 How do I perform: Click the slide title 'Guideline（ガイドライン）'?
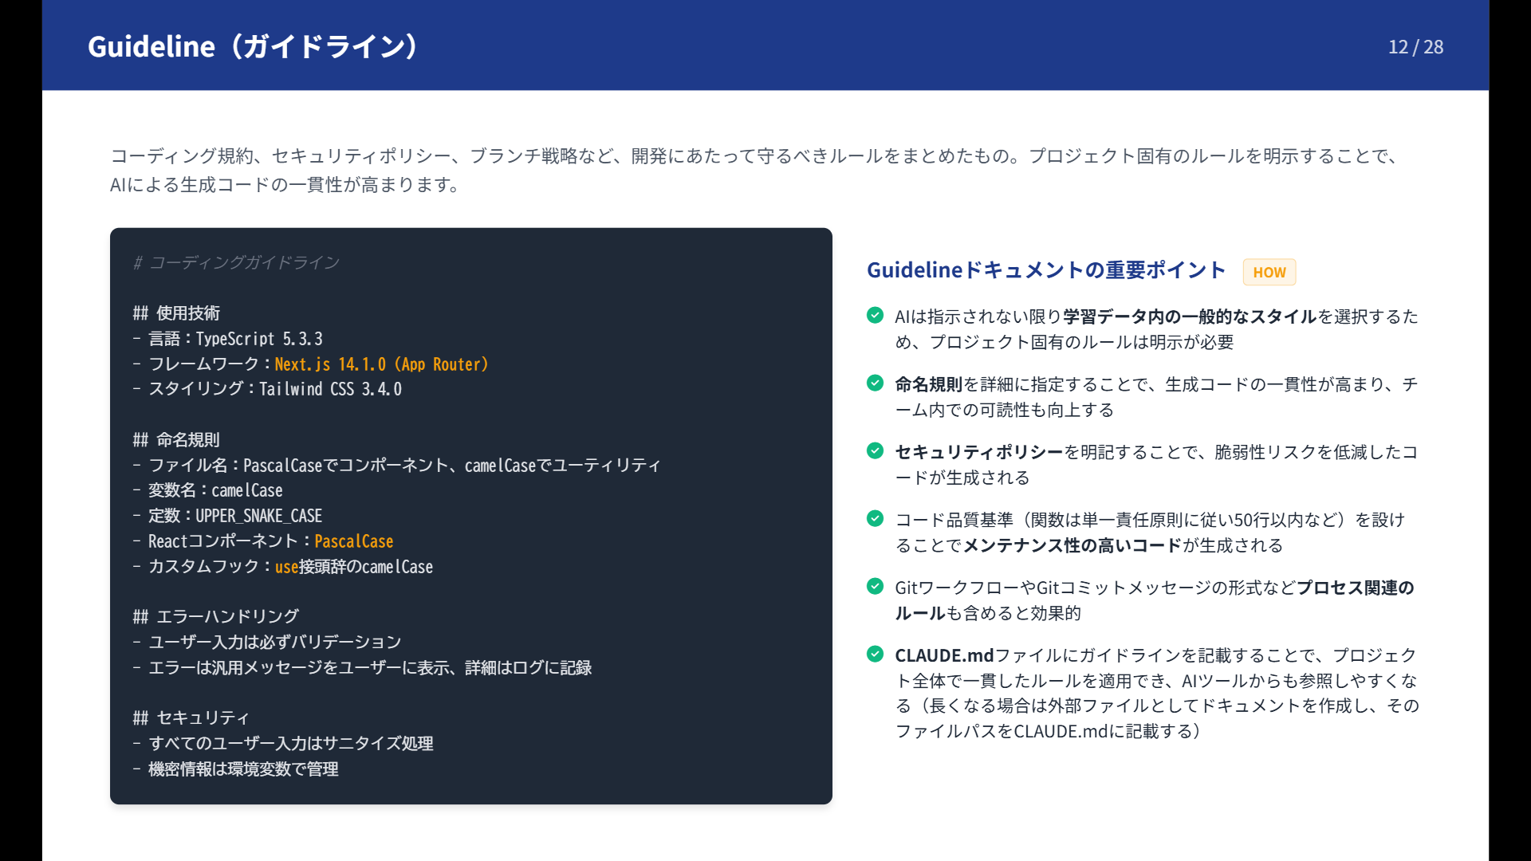(x=254, y=46)
